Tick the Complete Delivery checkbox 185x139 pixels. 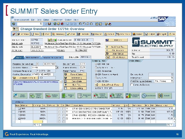(x=132, y=85)
